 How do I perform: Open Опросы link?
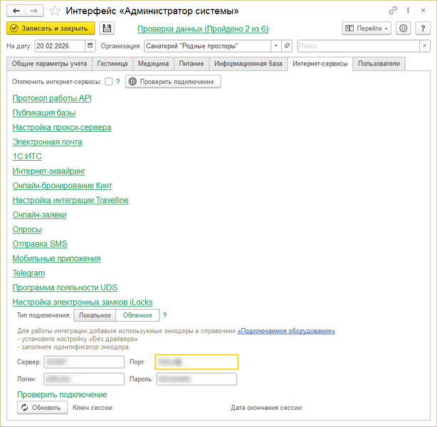27,229
